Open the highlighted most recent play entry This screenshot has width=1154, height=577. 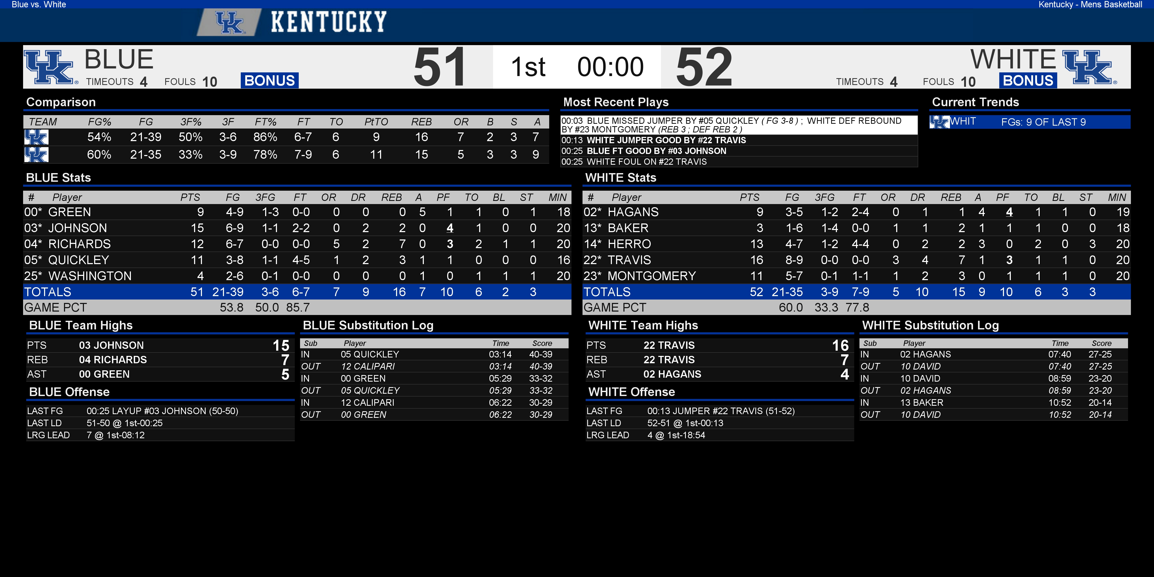tap(739, 125)
